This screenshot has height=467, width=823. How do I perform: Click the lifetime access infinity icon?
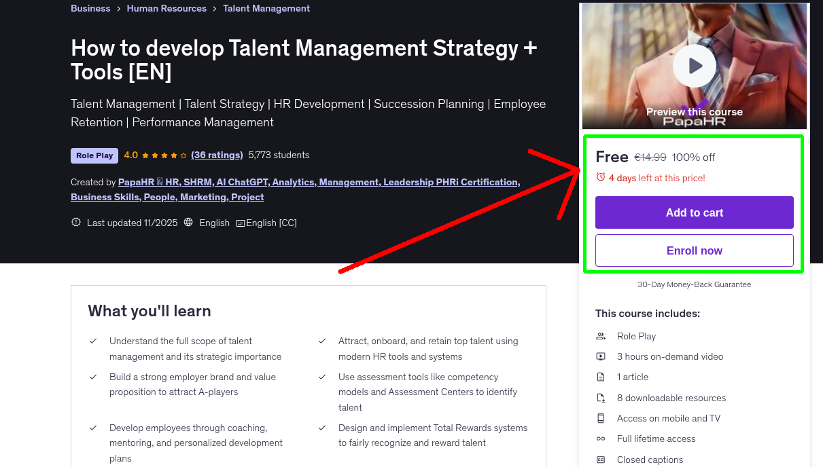(601, 438)
